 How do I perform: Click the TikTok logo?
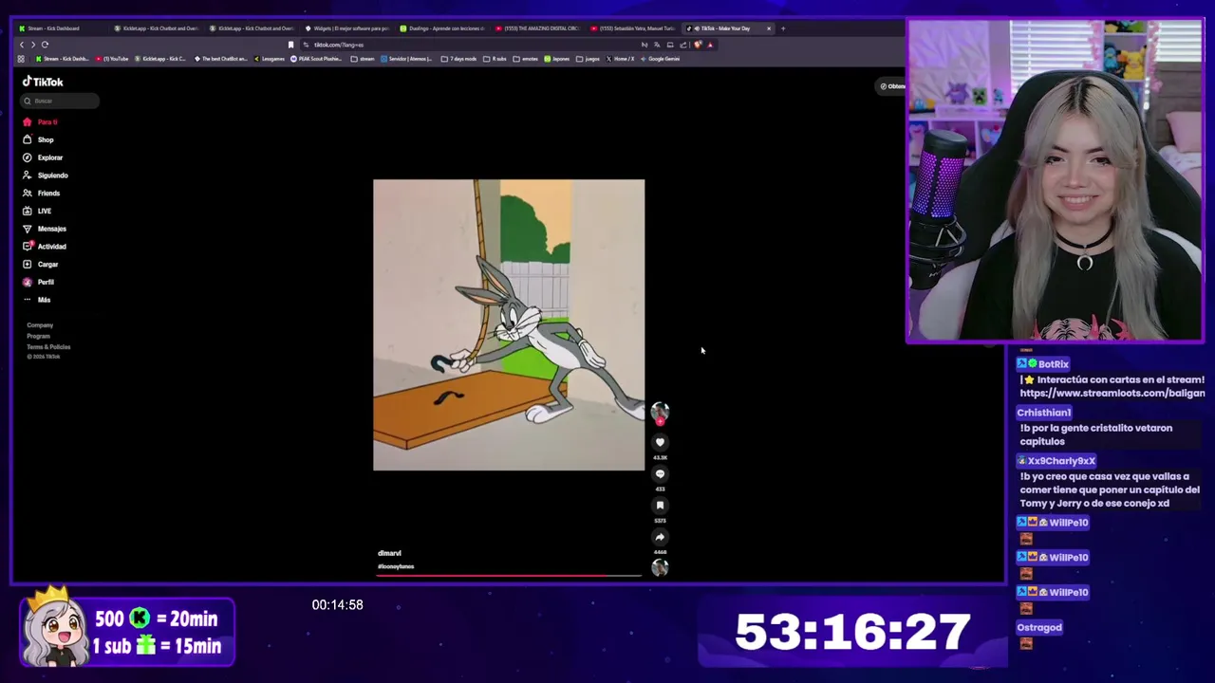[x=43, y=82]
